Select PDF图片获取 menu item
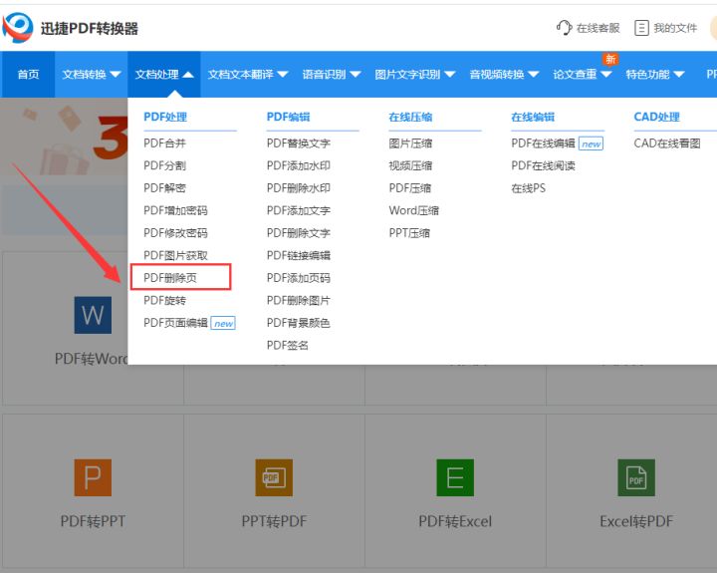The height and width of the screenshot is (573, 717). tap(175, 255)
